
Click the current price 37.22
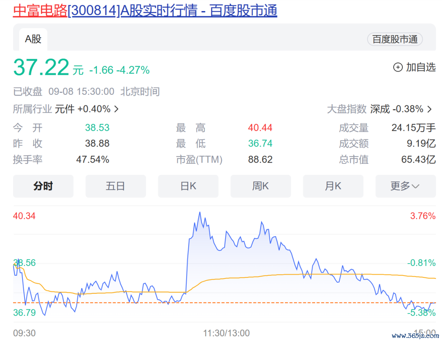[41, 67]
